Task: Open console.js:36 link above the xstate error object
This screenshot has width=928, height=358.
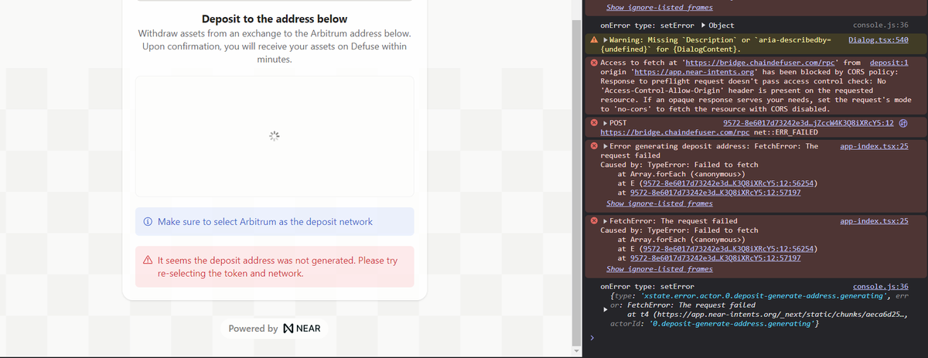Action: [x=880, y=287]
